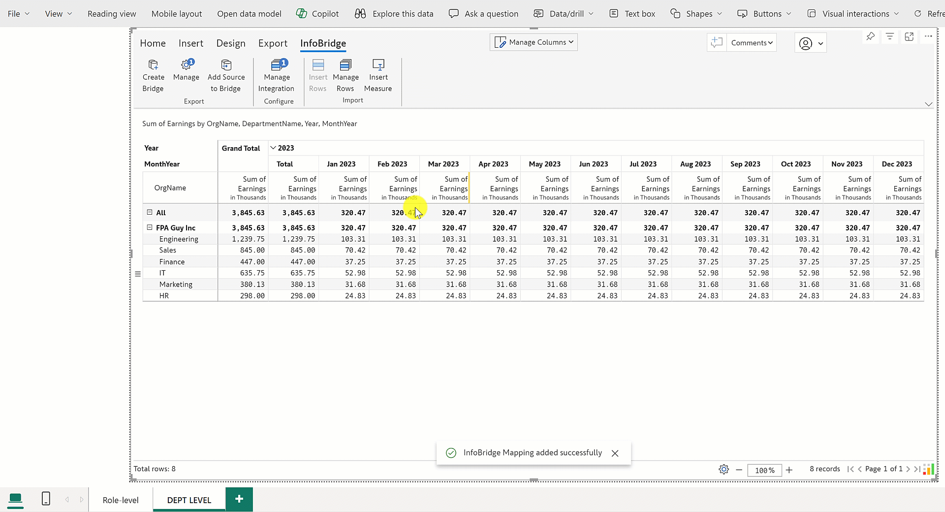The width and height of the screenshot is (945, 512).
Task: Collapse the All row group
Action: pos(150,212)
